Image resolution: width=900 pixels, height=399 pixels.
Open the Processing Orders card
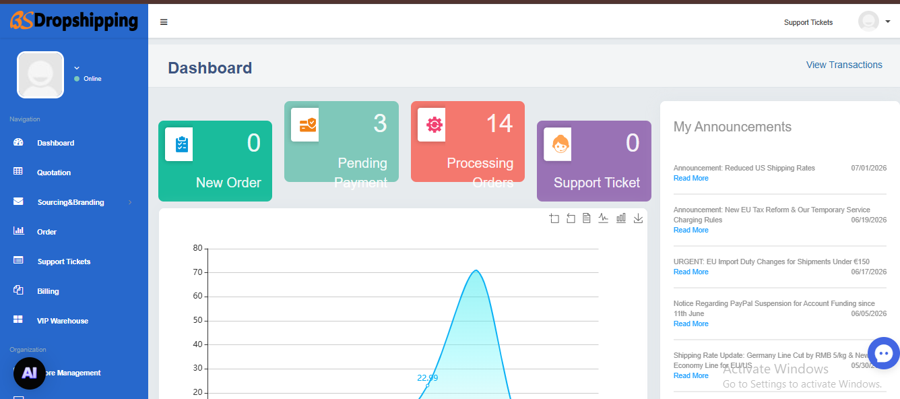468,142
